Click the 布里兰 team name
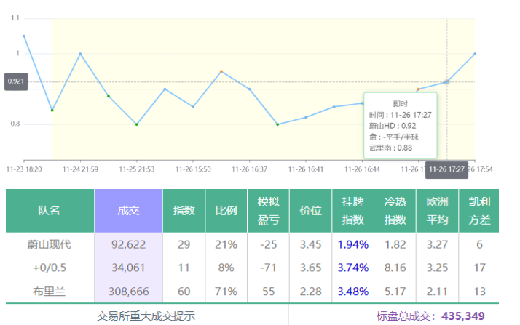The height and width of the screenshot is (325, 520). click(x=50, y=291)
